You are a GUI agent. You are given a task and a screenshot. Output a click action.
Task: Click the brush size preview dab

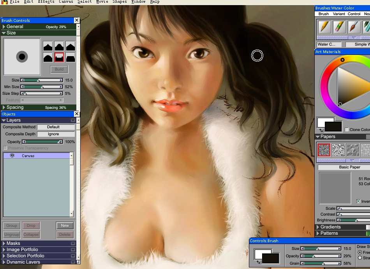22,57
